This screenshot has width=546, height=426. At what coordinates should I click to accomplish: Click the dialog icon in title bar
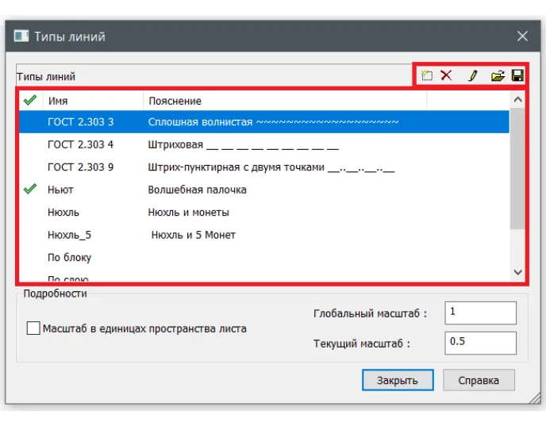pos(21,36)
